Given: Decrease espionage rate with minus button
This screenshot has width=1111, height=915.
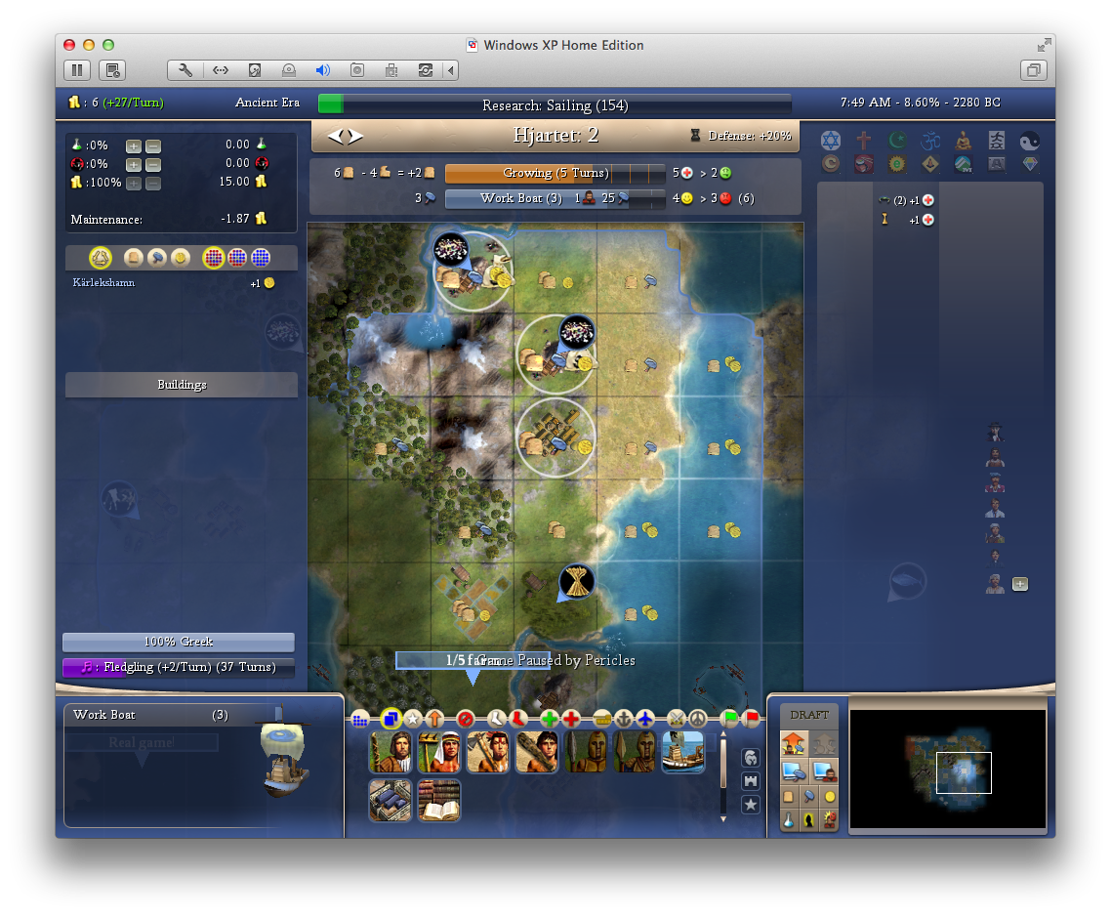Looking at the screenshot, I should tap(153, 165).
